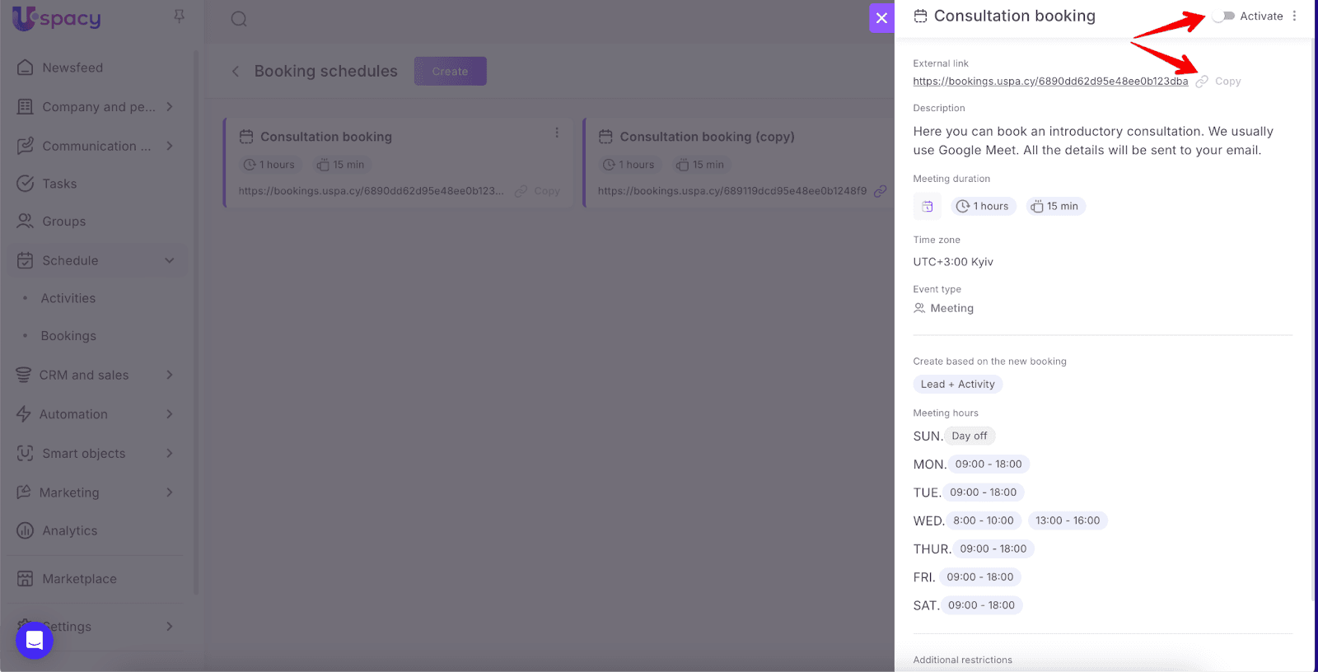
Task: Open Consultation booking card options menu
Action: click(x=557, y=133)
